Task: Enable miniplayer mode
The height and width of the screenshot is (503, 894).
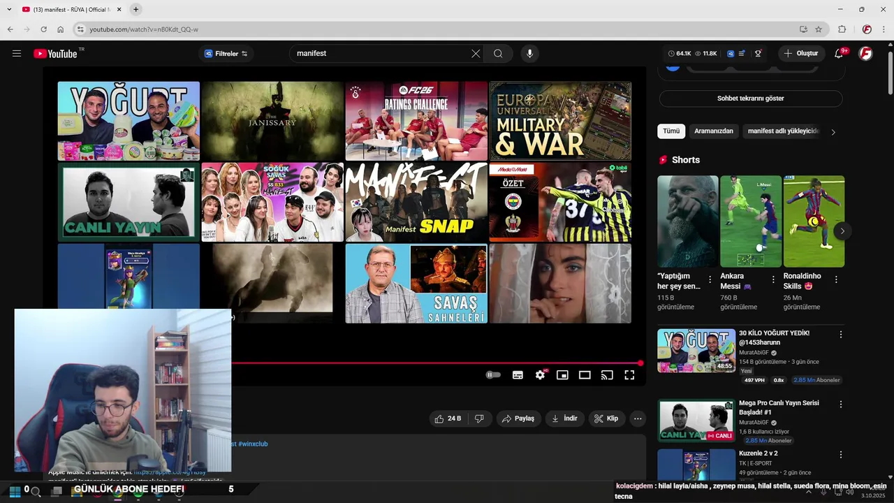Action: [562, 375]
